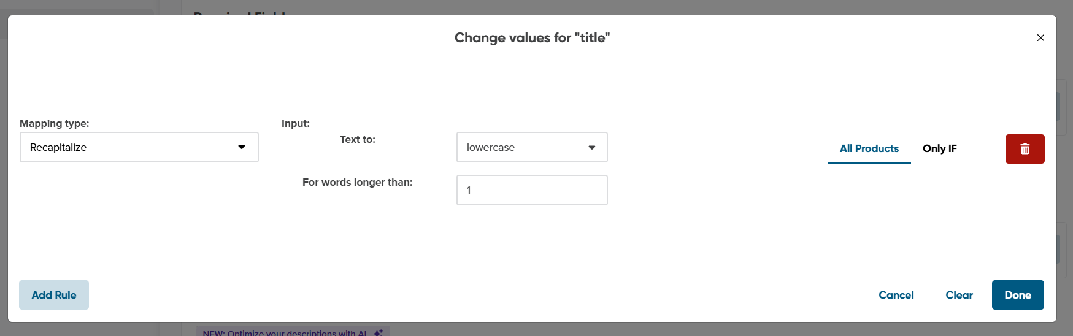Switch to the All Products tab
The width and height of the screenshot is (1073, 336).
(x=869, y=148)
